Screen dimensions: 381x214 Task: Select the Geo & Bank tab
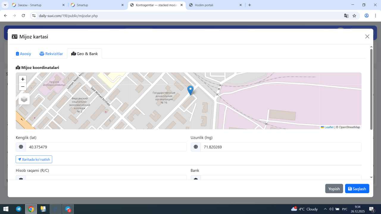pyautogui.click(x=85, y=54)
